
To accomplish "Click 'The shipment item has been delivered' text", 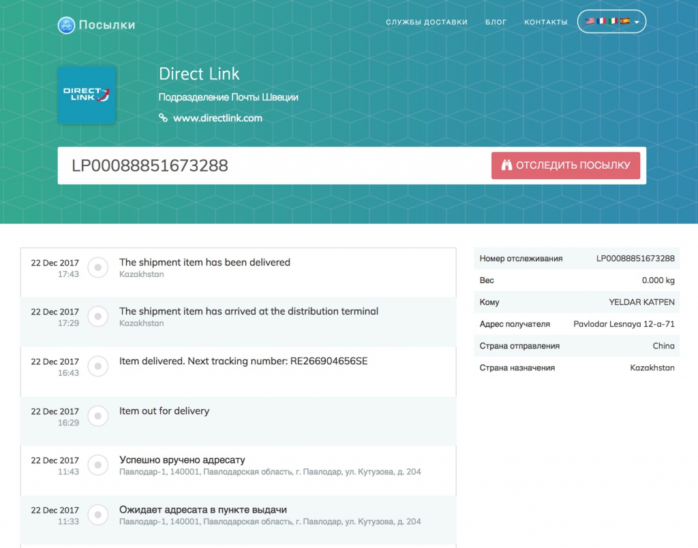I will point(204,262).
